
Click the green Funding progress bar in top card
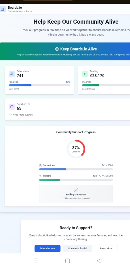tap(106, 85)
